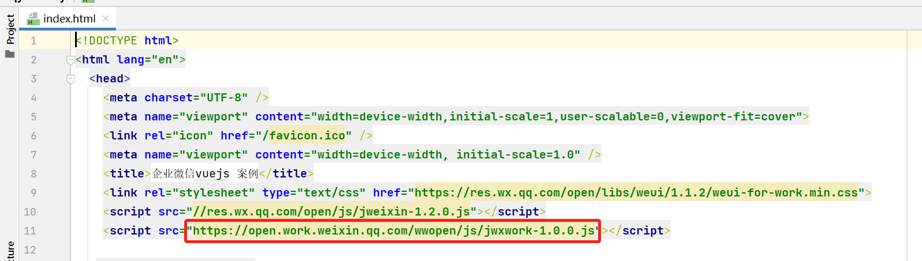Click the type="text/css" attribute
922x261 pixels.
314,193
